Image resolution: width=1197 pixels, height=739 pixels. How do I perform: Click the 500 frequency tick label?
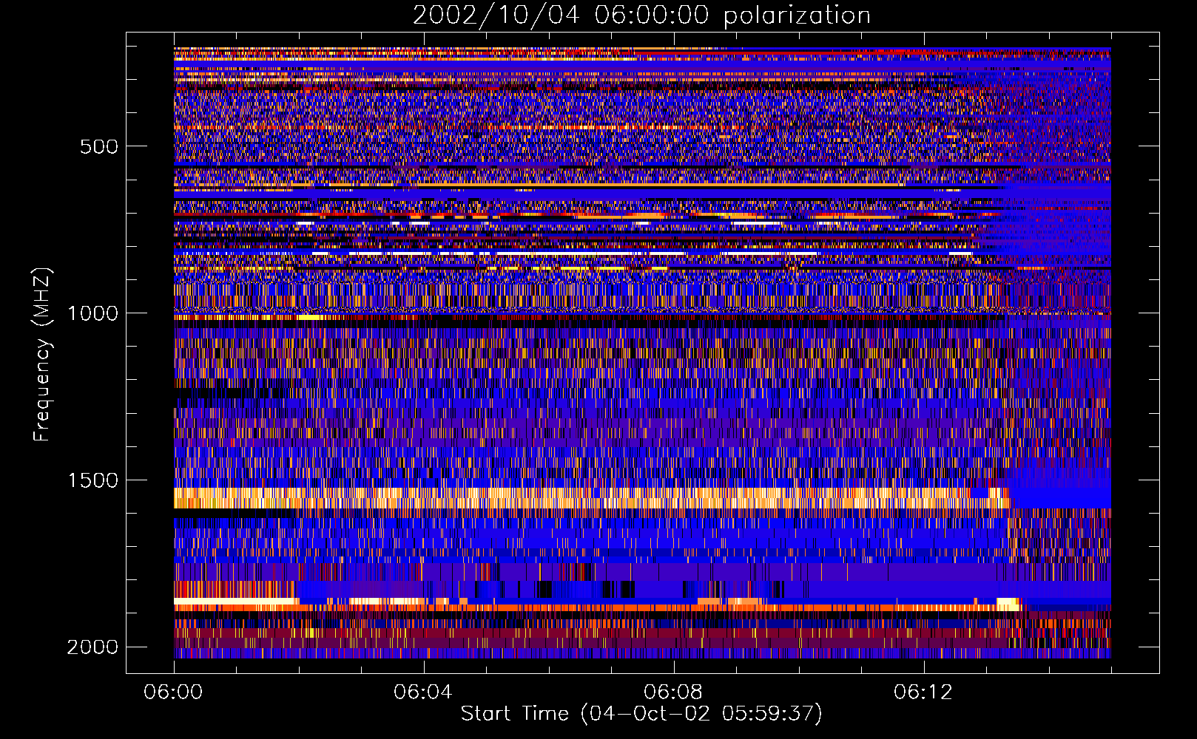coord(99,146)
